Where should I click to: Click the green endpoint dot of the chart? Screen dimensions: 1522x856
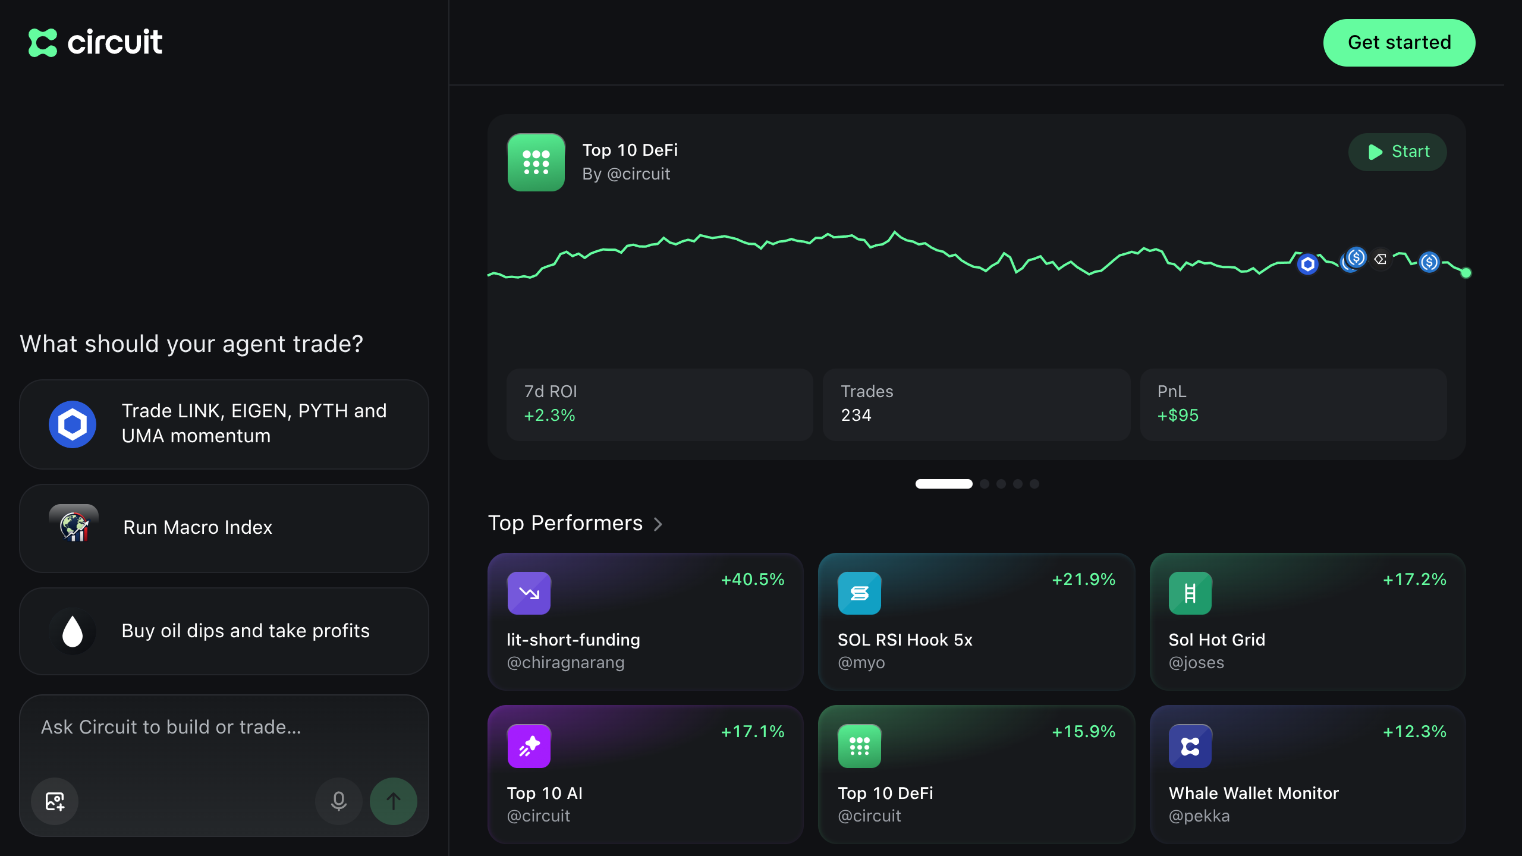pos(1466,273)
